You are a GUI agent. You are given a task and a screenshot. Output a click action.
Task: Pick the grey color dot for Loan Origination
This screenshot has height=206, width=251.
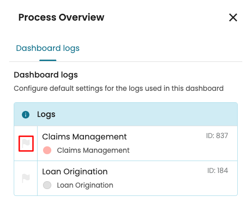(47, 185)
